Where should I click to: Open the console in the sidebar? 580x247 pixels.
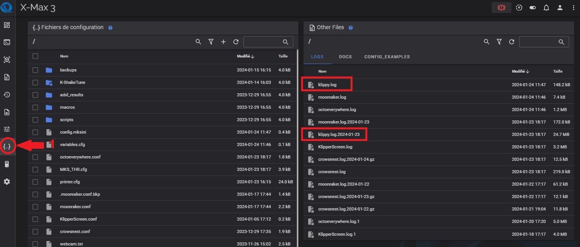7,42
